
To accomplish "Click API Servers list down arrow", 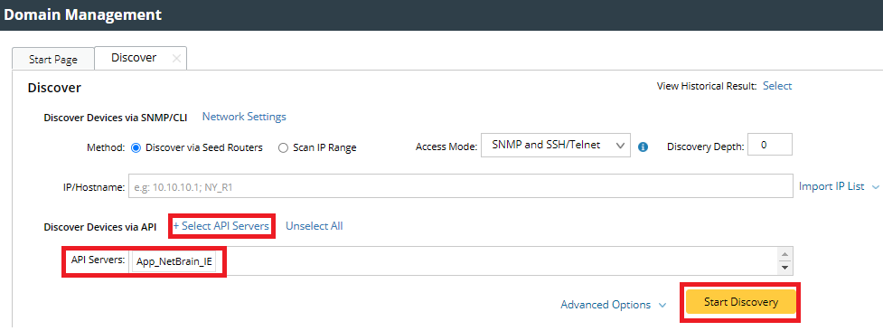I will (785, 268).
